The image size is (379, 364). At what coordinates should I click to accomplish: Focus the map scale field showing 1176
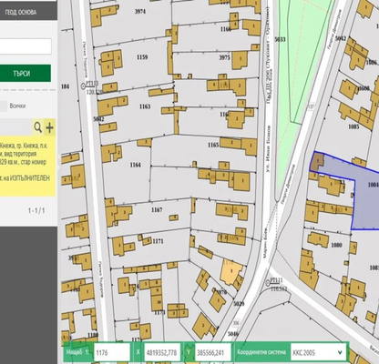112,352
